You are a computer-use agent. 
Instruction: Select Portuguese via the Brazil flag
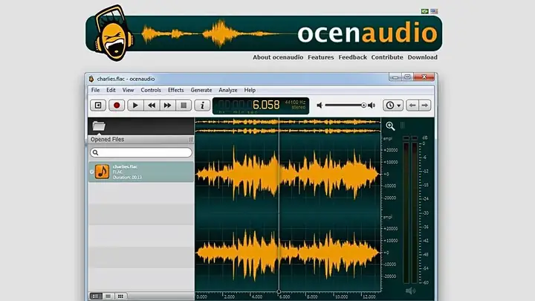click(x=424, y=11)
